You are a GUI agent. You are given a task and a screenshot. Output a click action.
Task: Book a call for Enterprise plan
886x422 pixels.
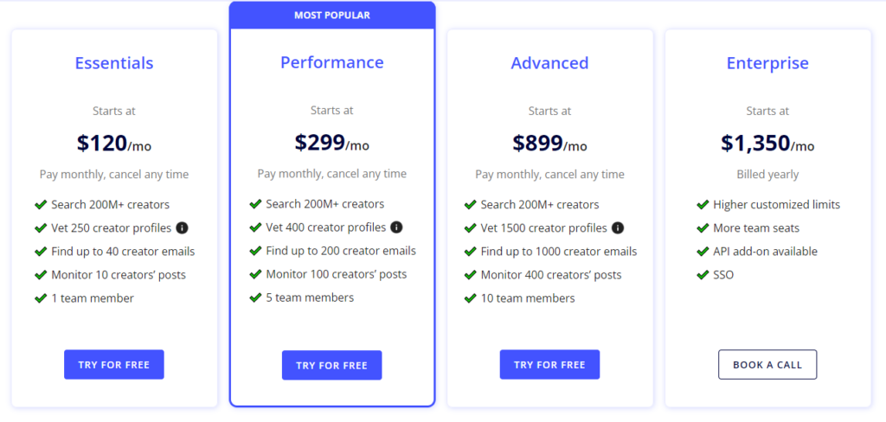pos(767,364)
